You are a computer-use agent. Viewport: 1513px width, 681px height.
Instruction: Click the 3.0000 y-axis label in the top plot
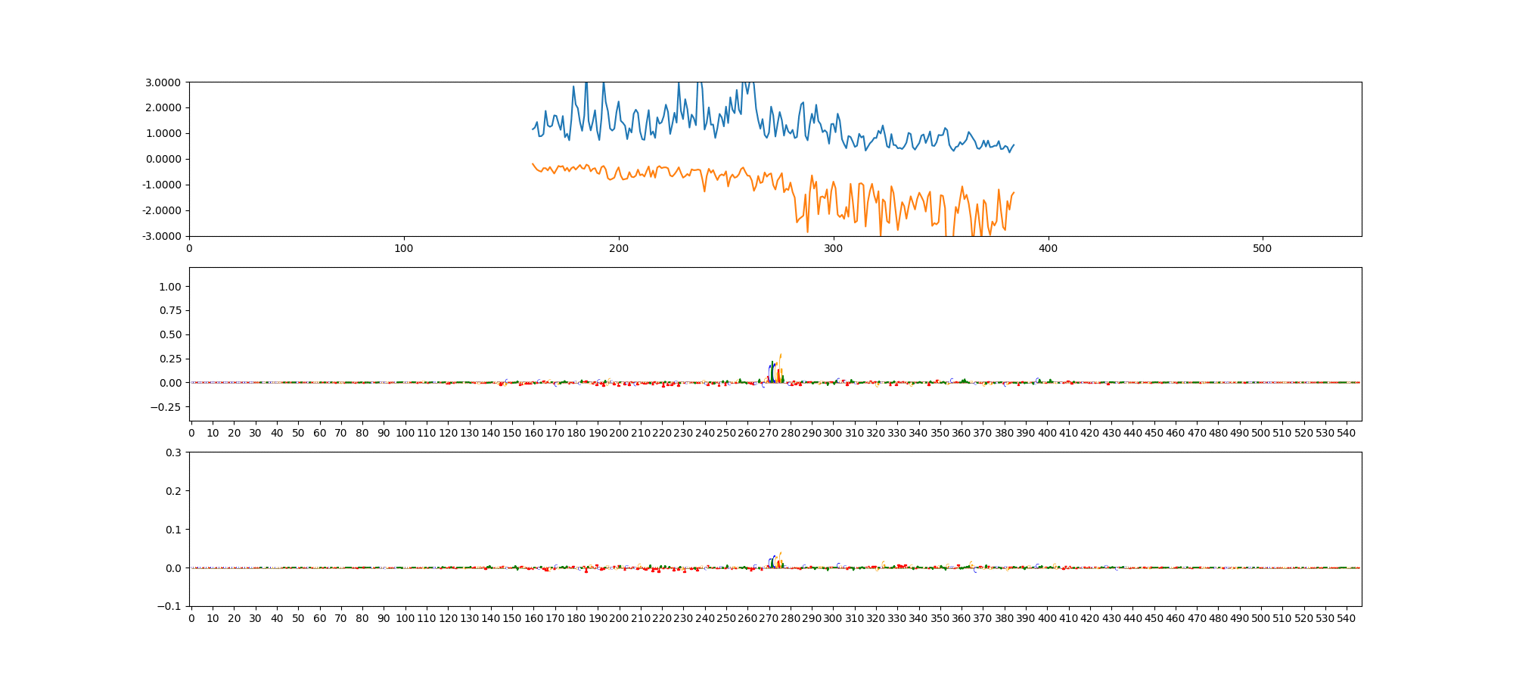pyautogui.click(x=163, y=82)
